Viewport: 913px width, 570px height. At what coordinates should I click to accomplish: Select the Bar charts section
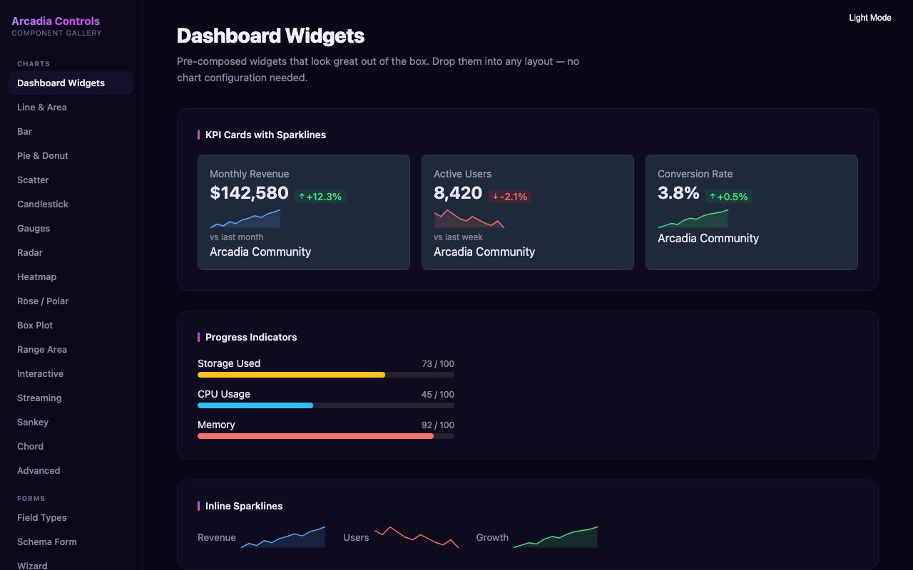[x=24, y=131]
